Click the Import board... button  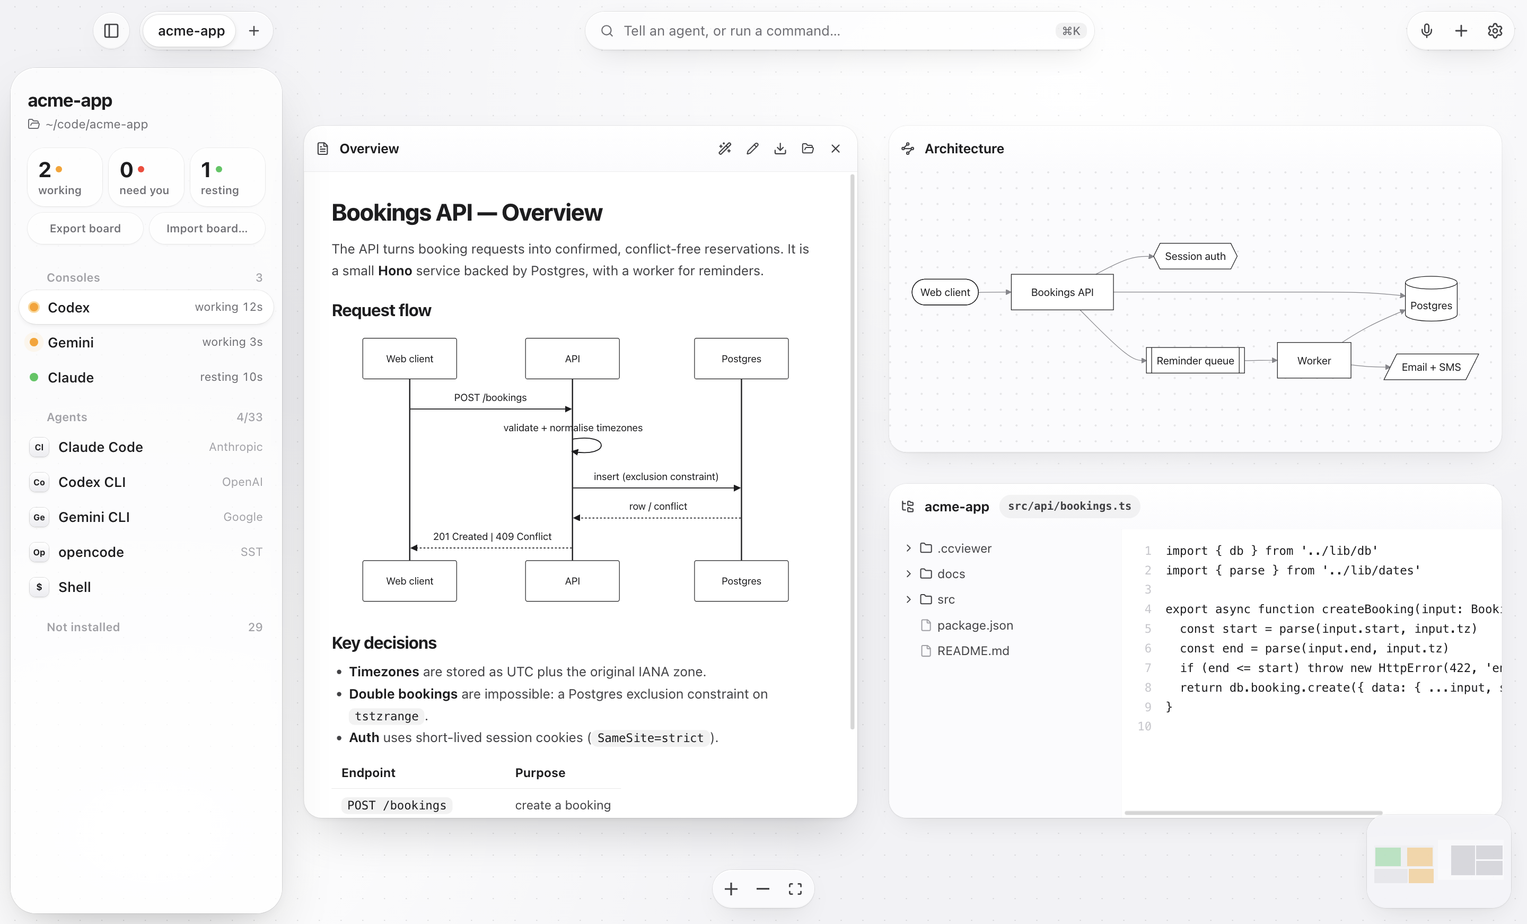(207, 228)
